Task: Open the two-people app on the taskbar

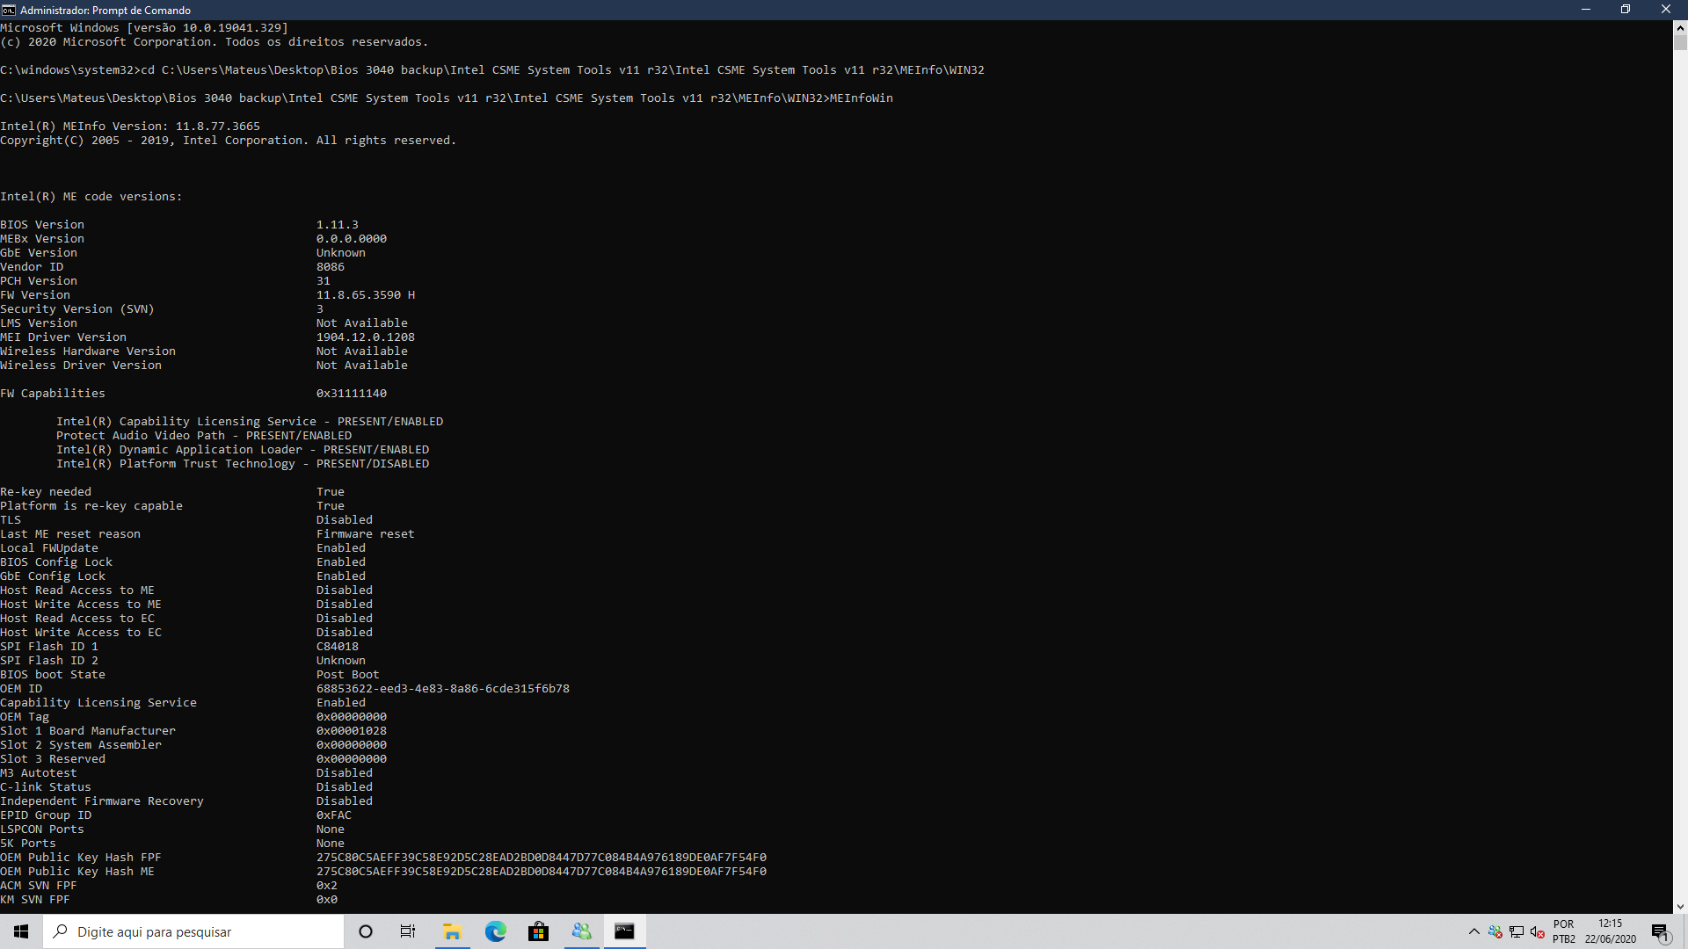Action: point(582,931)
